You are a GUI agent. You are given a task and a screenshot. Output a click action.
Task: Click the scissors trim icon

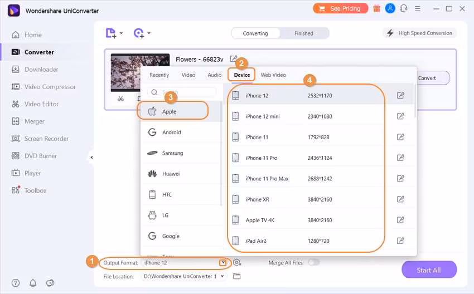(x=120, y=99)
